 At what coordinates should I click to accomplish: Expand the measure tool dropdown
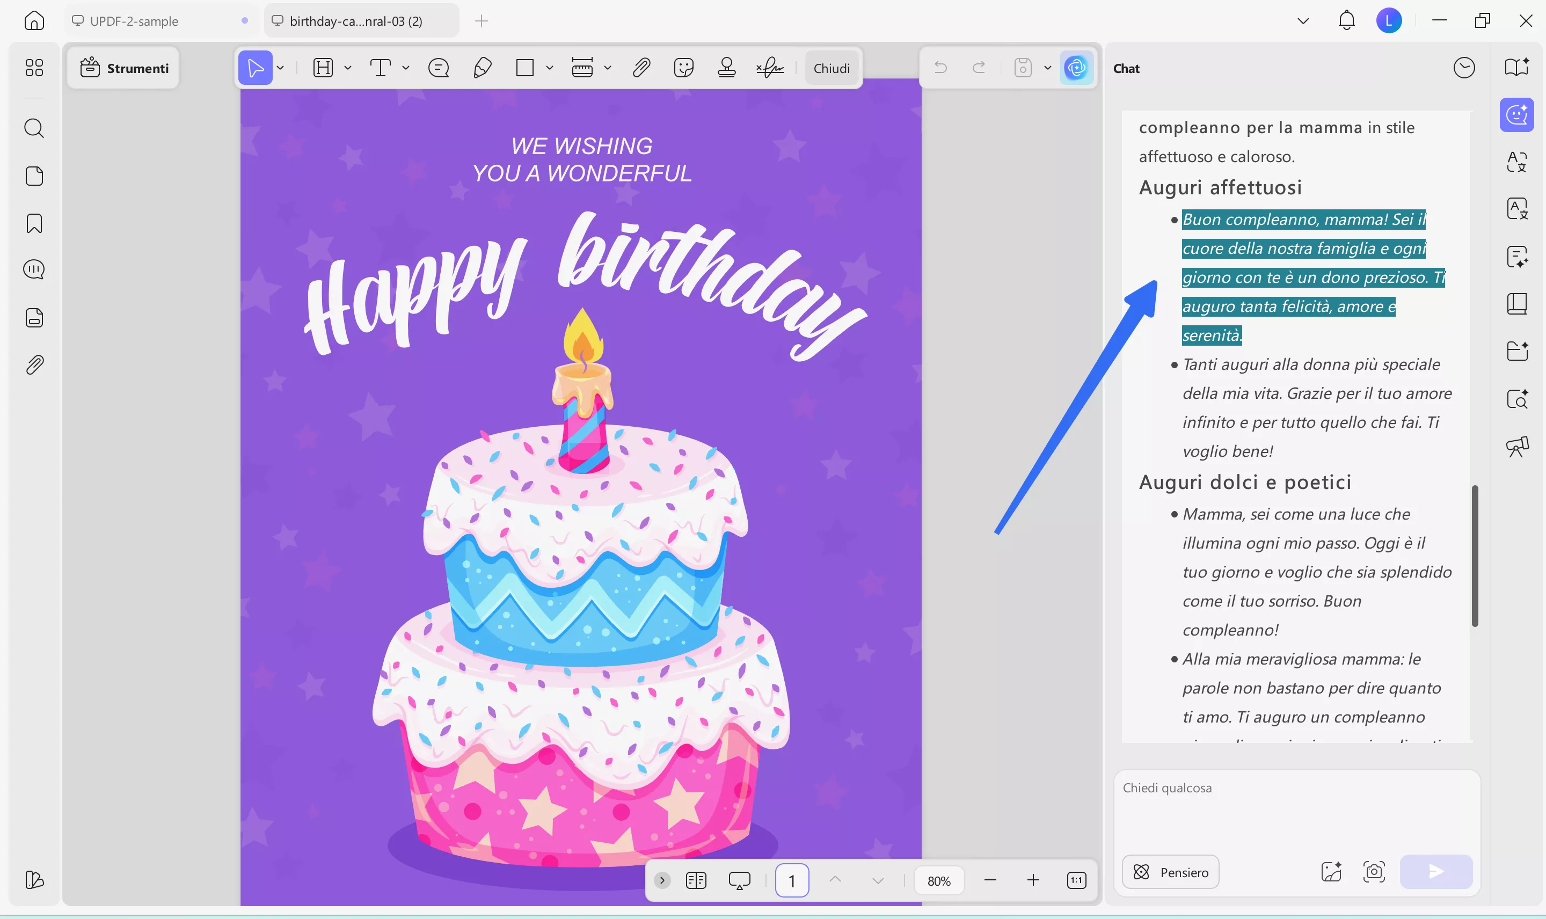[x=607, y=68]
